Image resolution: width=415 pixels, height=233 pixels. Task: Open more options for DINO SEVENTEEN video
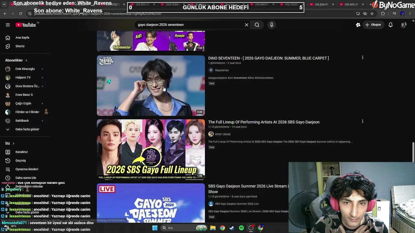pos(362,58)
